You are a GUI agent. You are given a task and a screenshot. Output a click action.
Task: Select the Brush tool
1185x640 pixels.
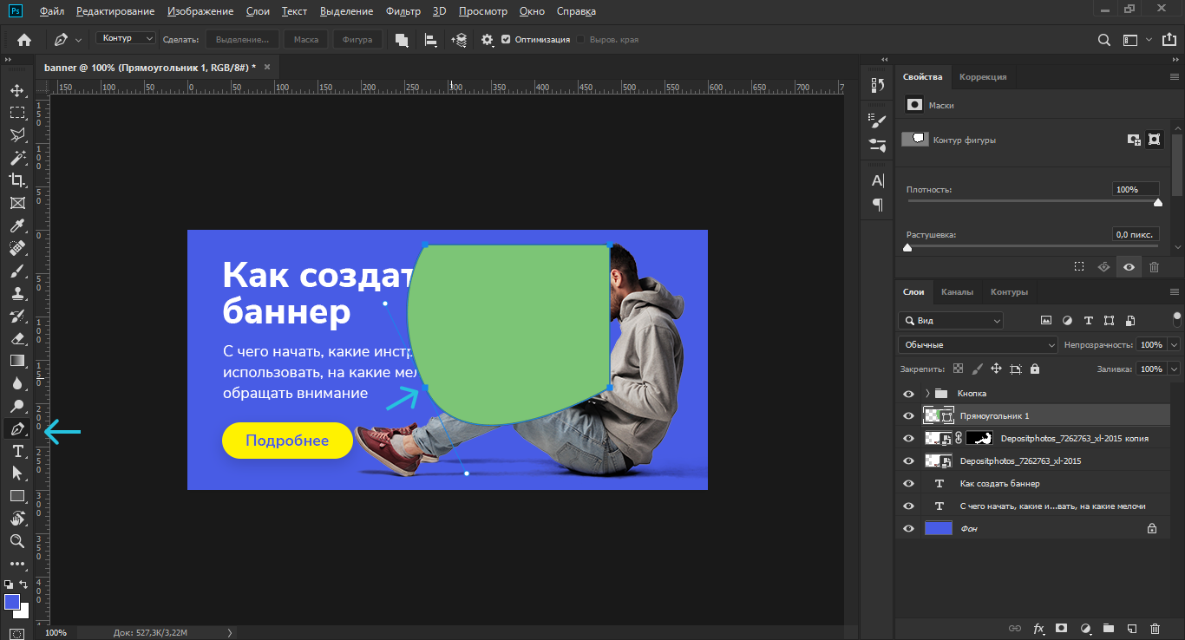17,271
